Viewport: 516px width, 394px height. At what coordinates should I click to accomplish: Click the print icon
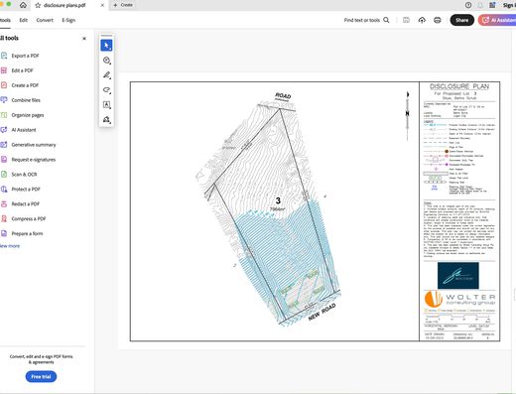(438, 20)
